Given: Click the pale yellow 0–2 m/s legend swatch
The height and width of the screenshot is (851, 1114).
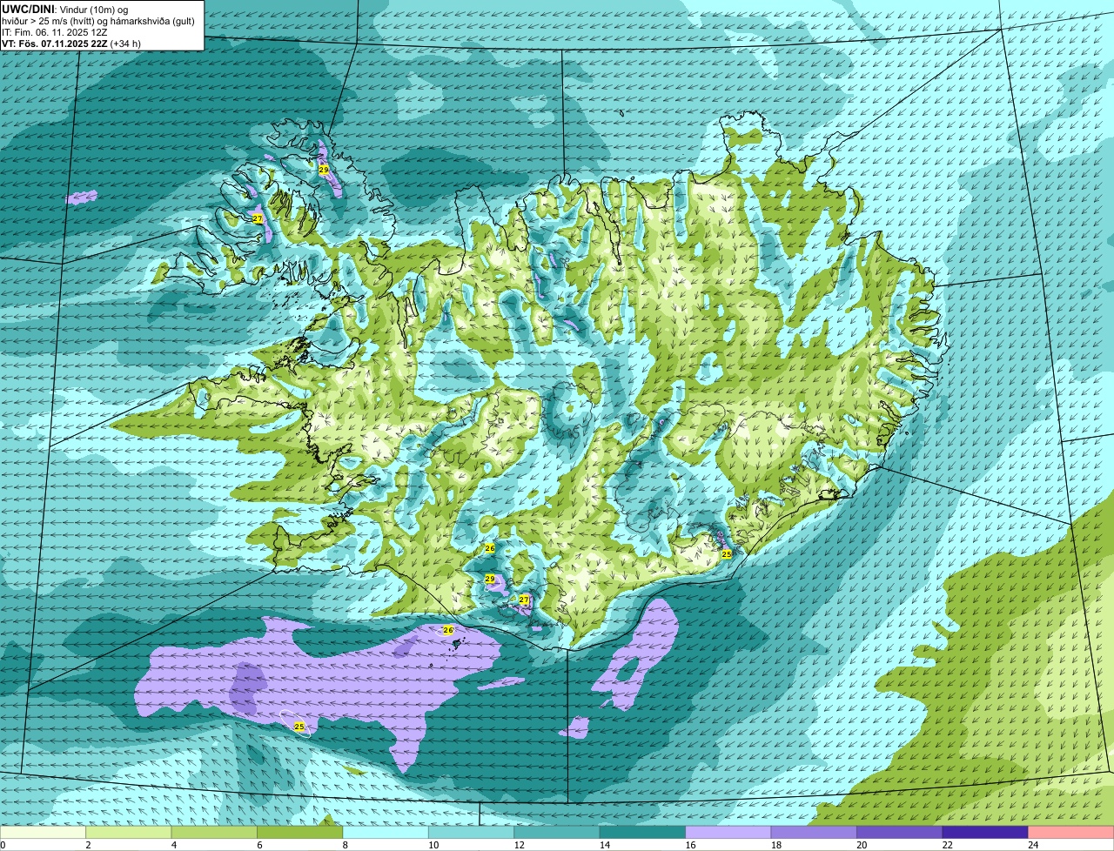Looking at the screenshot, I should pyautogui.click(x=44, y=833).
